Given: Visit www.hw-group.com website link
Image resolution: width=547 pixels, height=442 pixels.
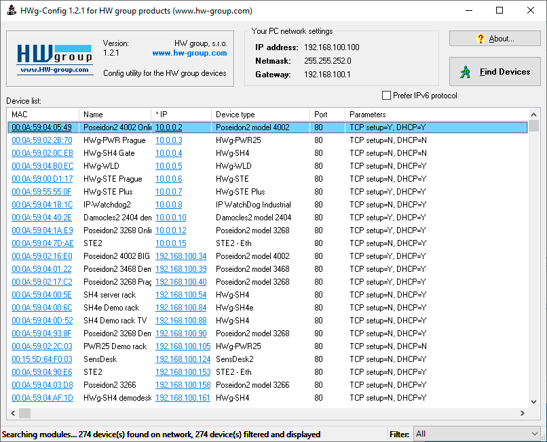Looking at the screenshot, I should tap(189, 54).
